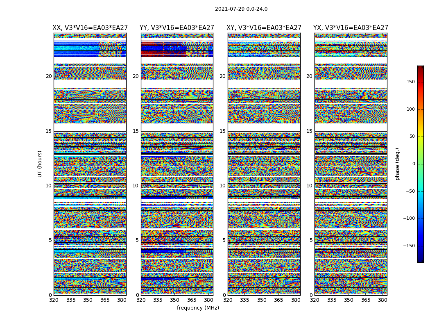
Task: Click the YX, V3*V16=EA03*EA27 panel title
Action: (351, 28)
